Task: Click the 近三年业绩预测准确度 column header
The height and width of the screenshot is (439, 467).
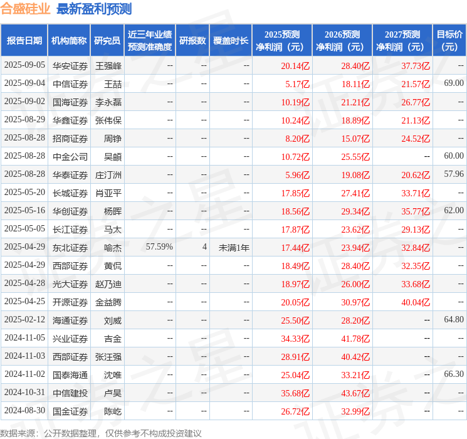Action: (x=150, y=41)
